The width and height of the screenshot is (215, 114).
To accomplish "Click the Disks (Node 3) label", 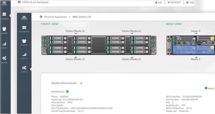I will tap(75, 31).
